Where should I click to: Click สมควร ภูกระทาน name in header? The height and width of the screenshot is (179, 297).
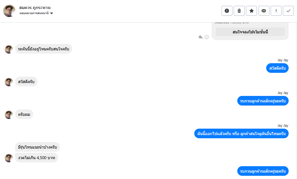pyautogui.click(x=35, y=7)
